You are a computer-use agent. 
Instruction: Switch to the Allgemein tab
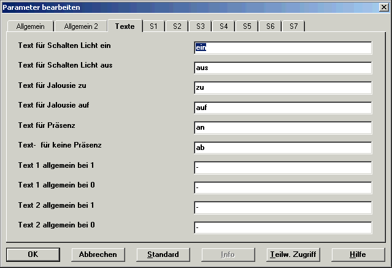(29, 26)
